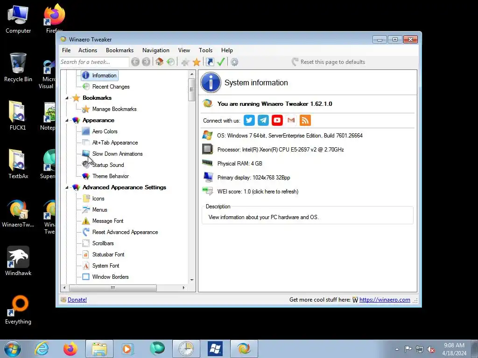478x358 pixels.
Task: Open the Recycle Bin desktop icon
Action: point(18,67)
